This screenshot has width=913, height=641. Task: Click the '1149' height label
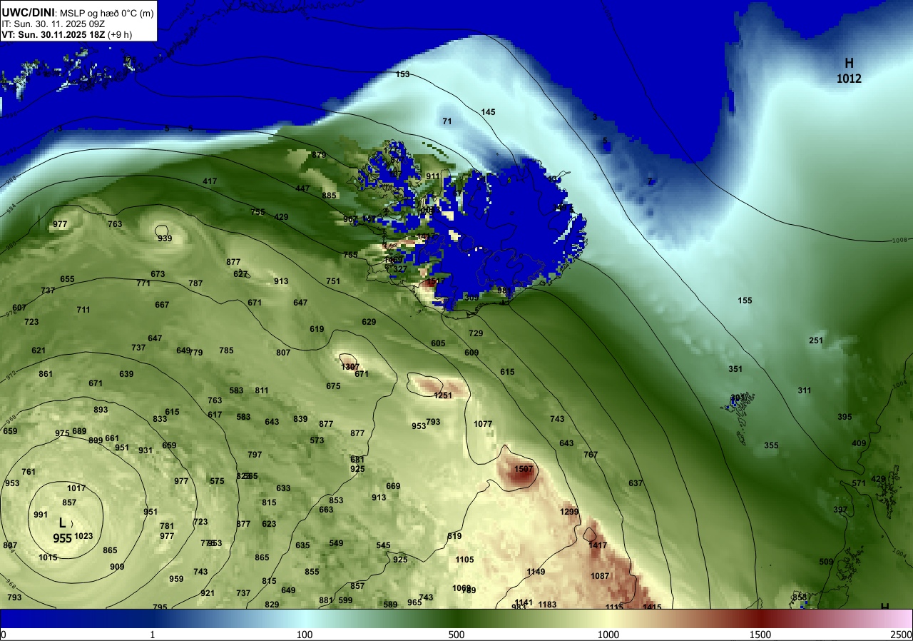pos(536,572)
